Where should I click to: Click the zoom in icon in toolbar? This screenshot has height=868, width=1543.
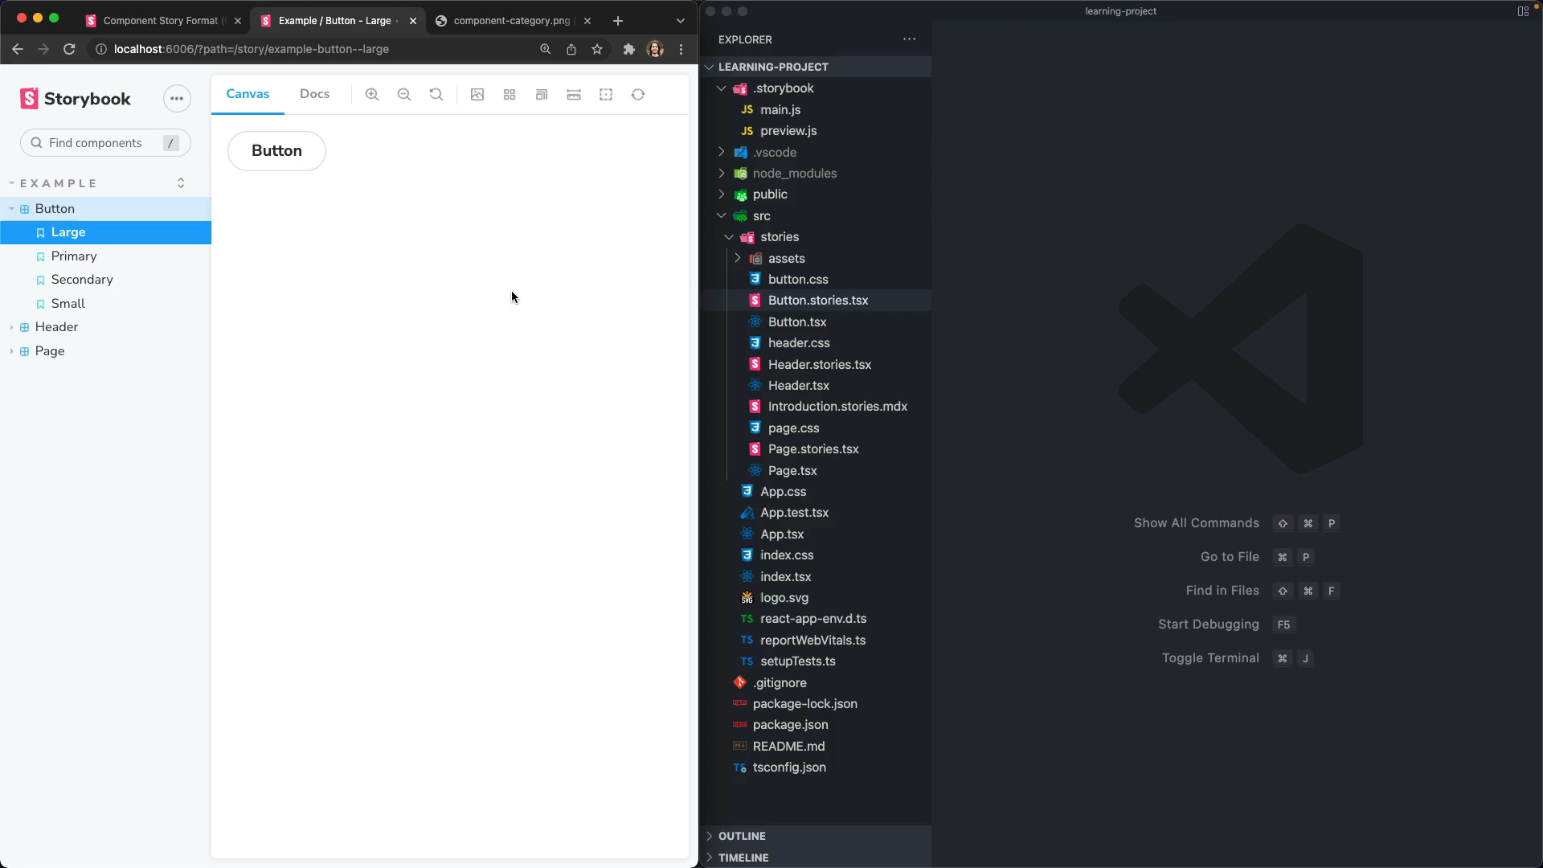click(372, 94)
